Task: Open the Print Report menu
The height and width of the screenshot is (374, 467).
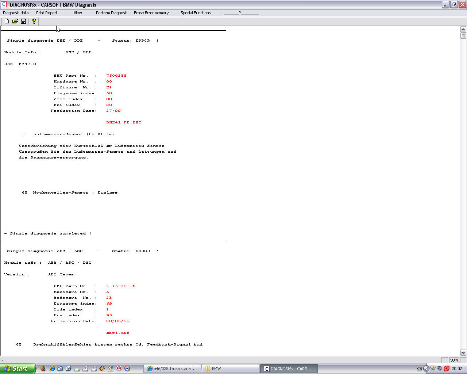Action: [47, 13]
